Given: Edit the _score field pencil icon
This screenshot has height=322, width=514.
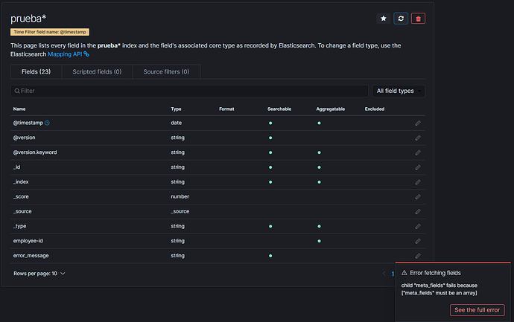Looking at the screenshot, I should pyautogui.click(x=418, y=197).
